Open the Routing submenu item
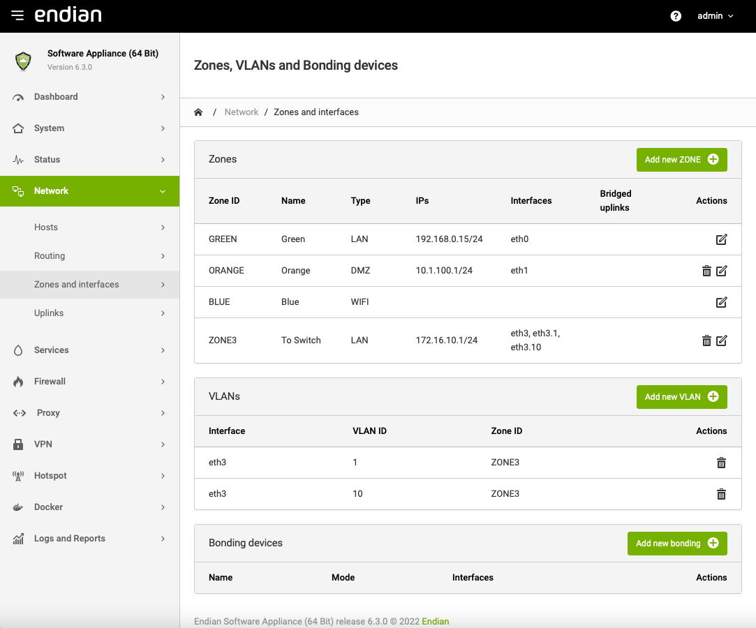The image size is (756, 628). pos(89,256)
